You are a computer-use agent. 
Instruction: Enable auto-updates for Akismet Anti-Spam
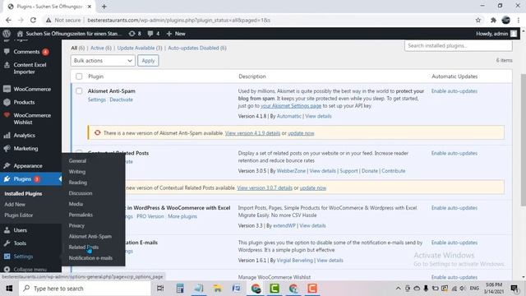[454, 91]
